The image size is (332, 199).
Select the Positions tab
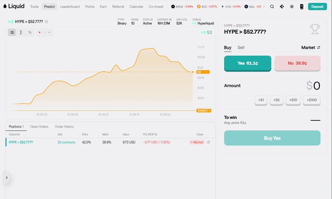[x=16, y=127]
